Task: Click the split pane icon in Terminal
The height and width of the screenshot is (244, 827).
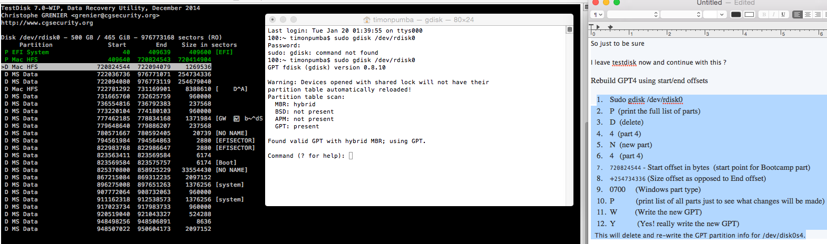Action: pos(569,29)
